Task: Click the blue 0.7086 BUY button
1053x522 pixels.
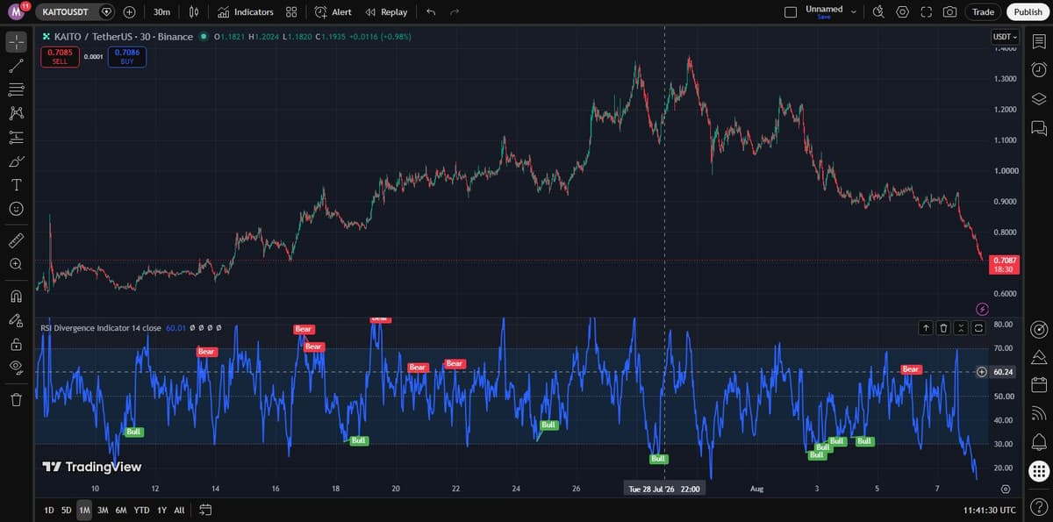Action: click(127, 57)
